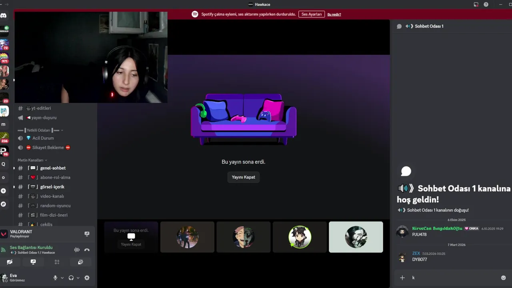This screenshot has height=288, width=512.
Task: Click Ses Bağlantısı Kuruldu status text
Action: tap(31, 248)
